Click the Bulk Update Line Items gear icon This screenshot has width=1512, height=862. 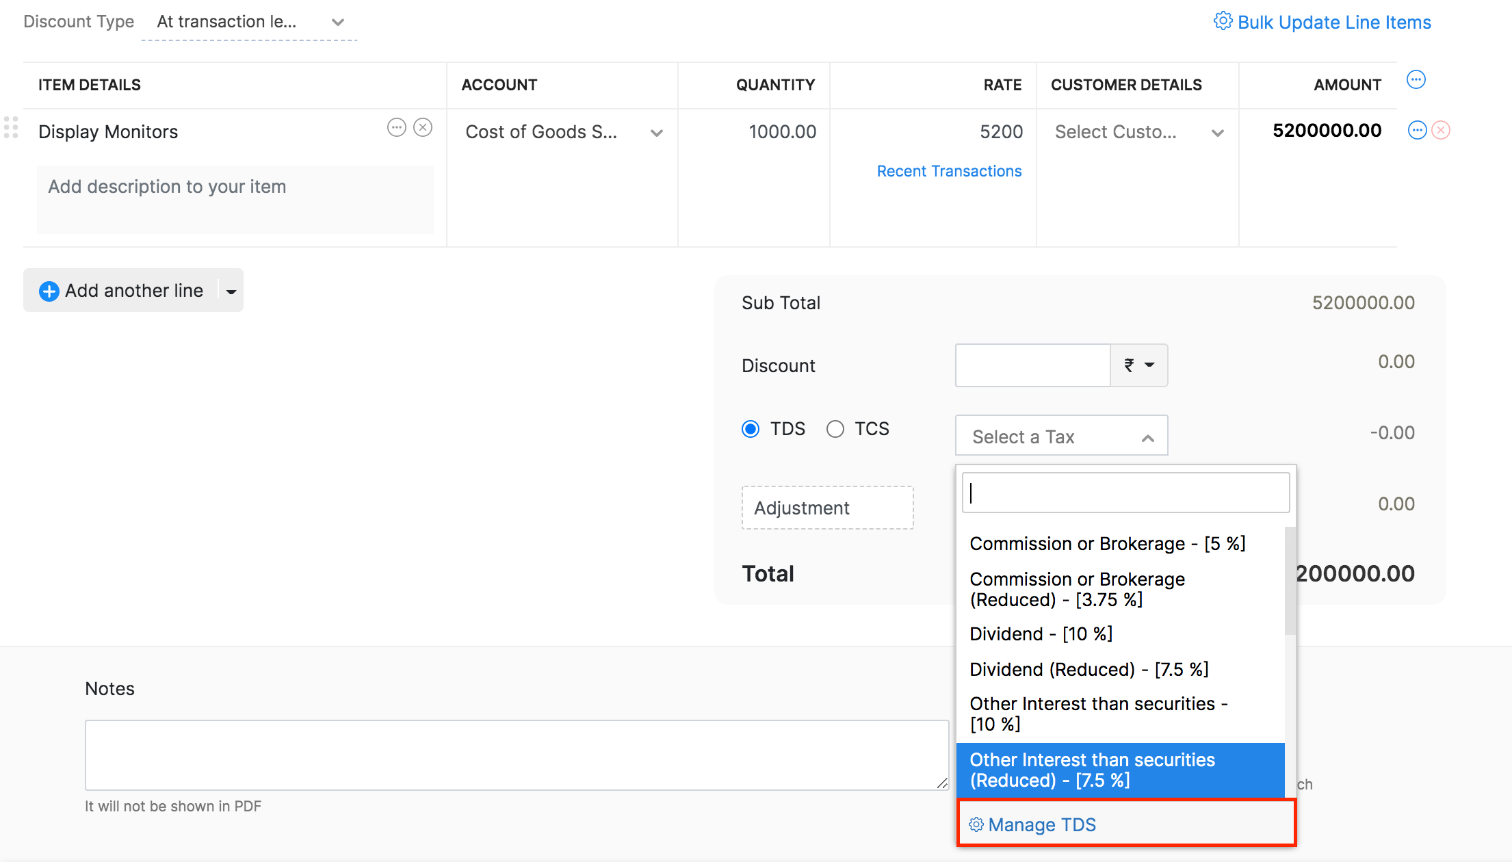pos(1223,21)
